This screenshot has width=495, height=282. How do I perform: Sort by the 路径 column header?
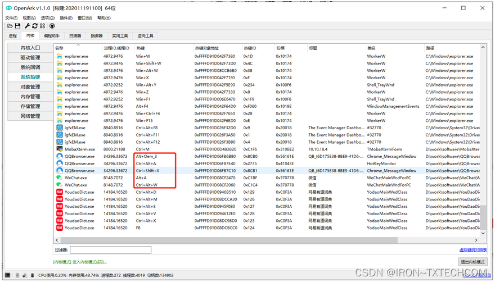452,48
